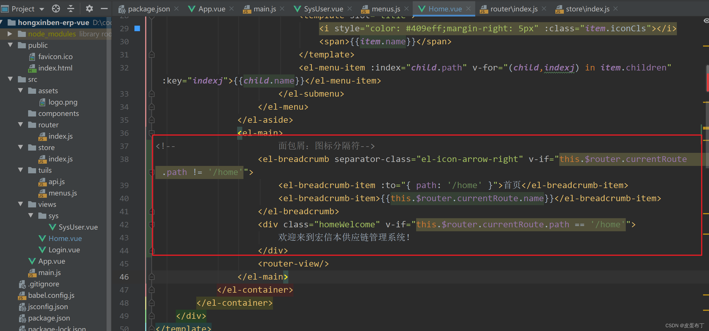Click the #409eff color swatch on line 29

pos(137,28)
